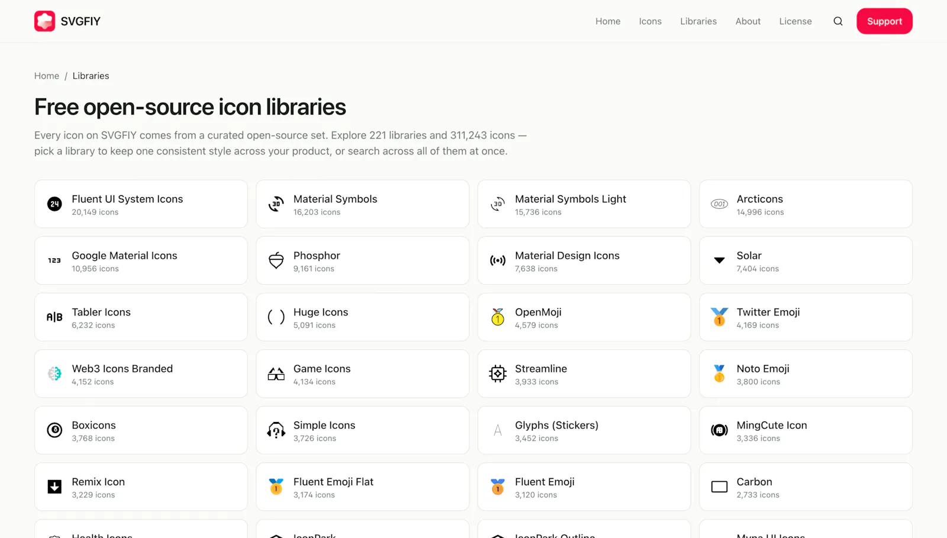Open the License page
947x538 pixels.
pyautogui.click(x=795, y=21)
